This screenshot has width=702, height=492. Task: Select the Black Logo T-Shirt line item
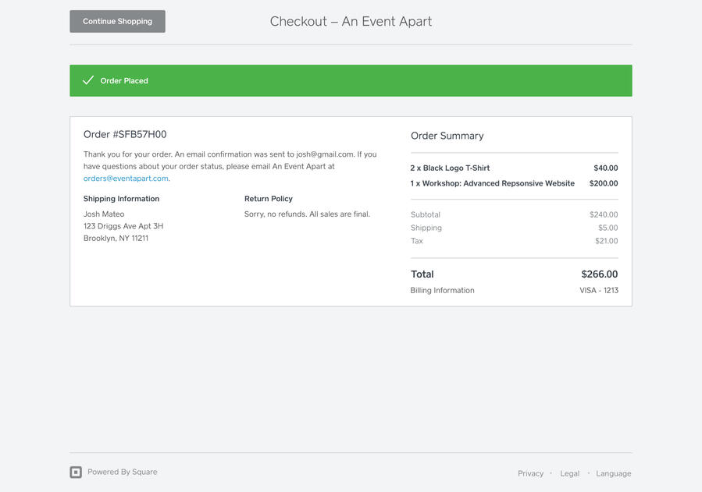[450, 168]
